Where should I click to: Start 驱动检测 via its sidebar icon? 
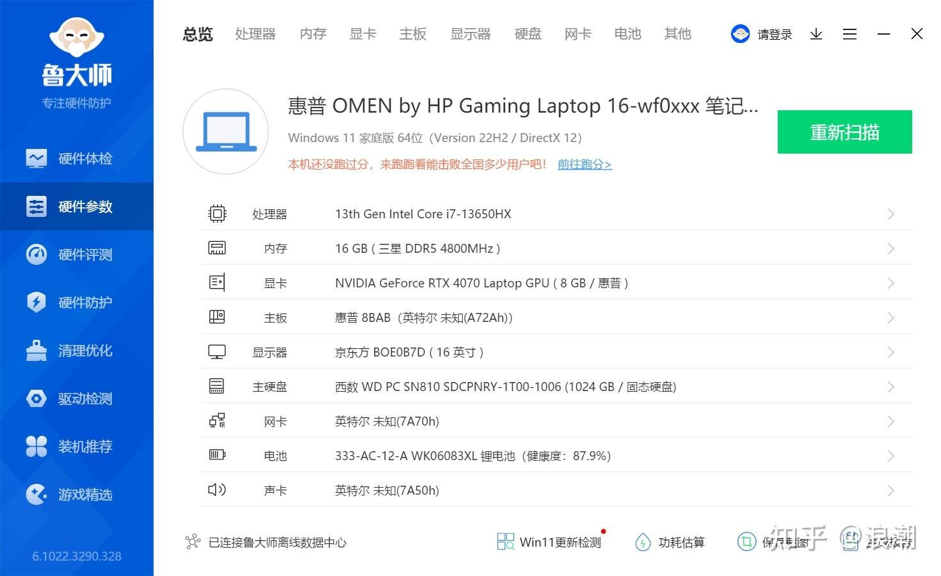tap(77, 398)
